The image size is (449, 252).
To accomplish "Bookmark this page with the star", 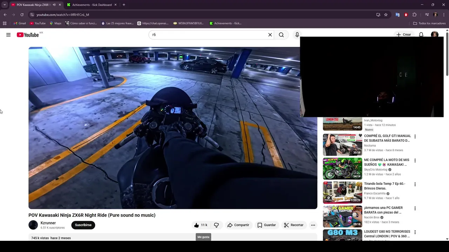I will pyautogui.click(x=386, y=15).
